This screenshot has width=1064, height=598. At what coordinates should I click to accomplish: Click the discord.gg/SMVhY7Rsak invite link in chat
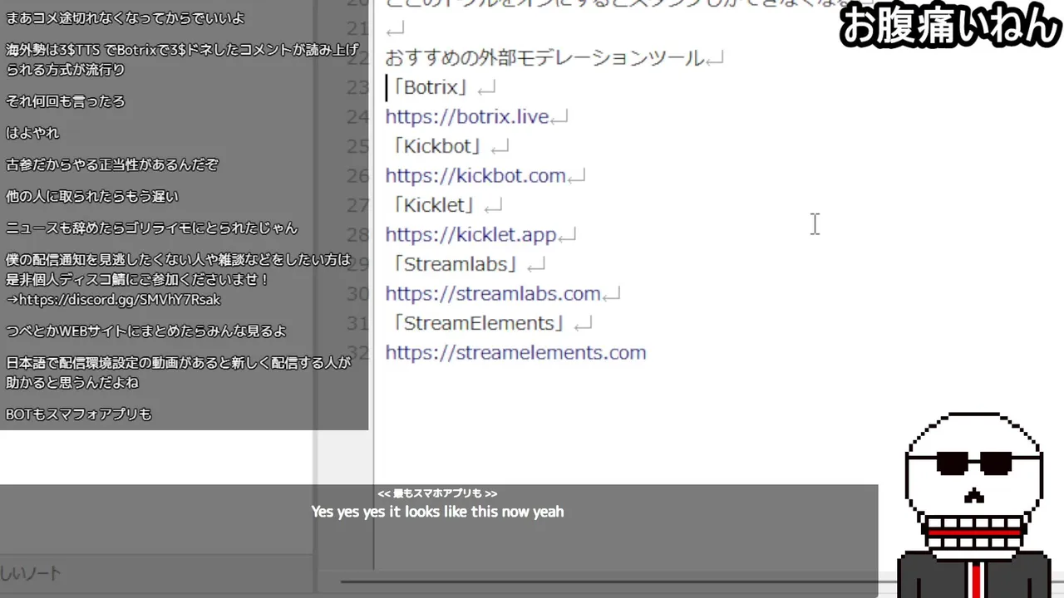(x=120, y=300)
